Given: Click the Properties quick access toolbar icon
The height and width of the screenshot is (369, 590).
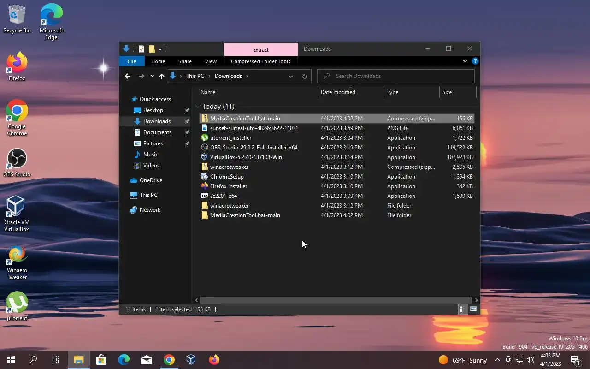Looking at the screenshot, I should tap(142, 49).
